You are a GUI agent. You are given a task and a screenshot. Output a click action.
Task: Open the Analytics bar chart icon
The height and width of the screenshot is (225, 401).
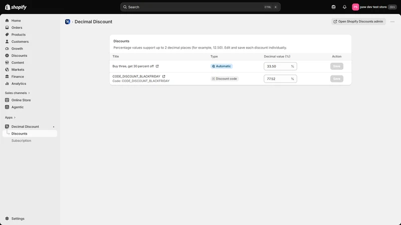coord(7,83)
